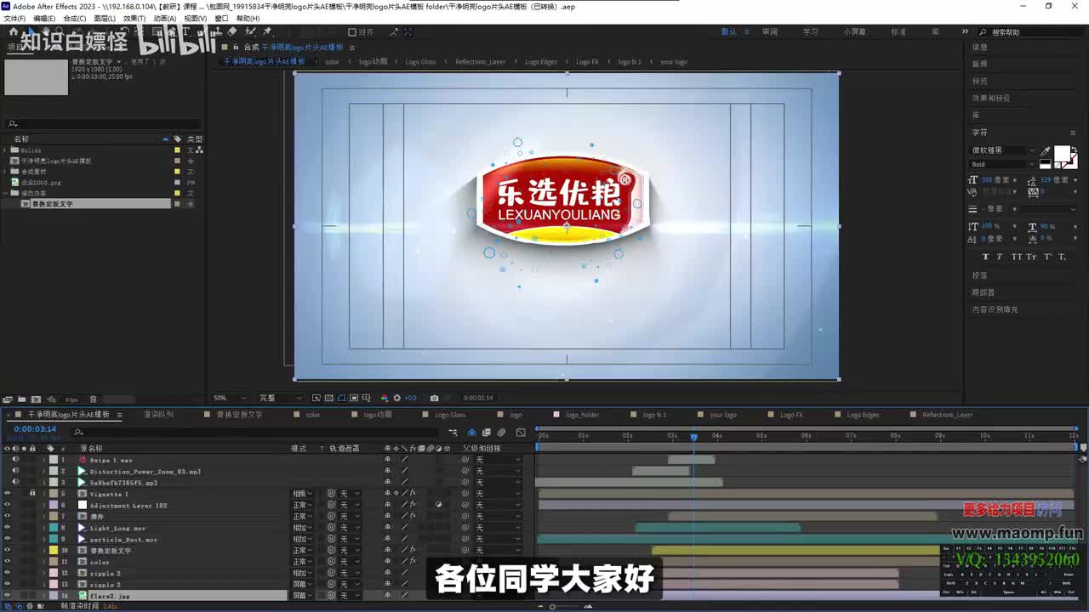Click the Project panel search field
This screenshot has height=612, width=1089.
[x=102, y=124]
